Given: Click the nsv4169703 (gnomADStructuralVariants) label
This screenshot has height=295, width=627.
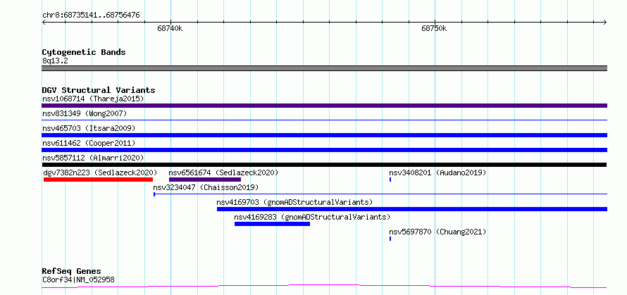Looking at the screenshot, I should 294,202.
